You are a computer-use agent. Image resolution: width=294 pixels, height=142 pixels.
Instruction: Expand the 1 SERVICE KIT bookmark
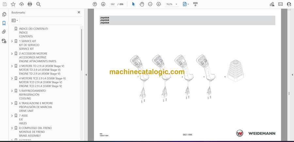click(12, 41)
